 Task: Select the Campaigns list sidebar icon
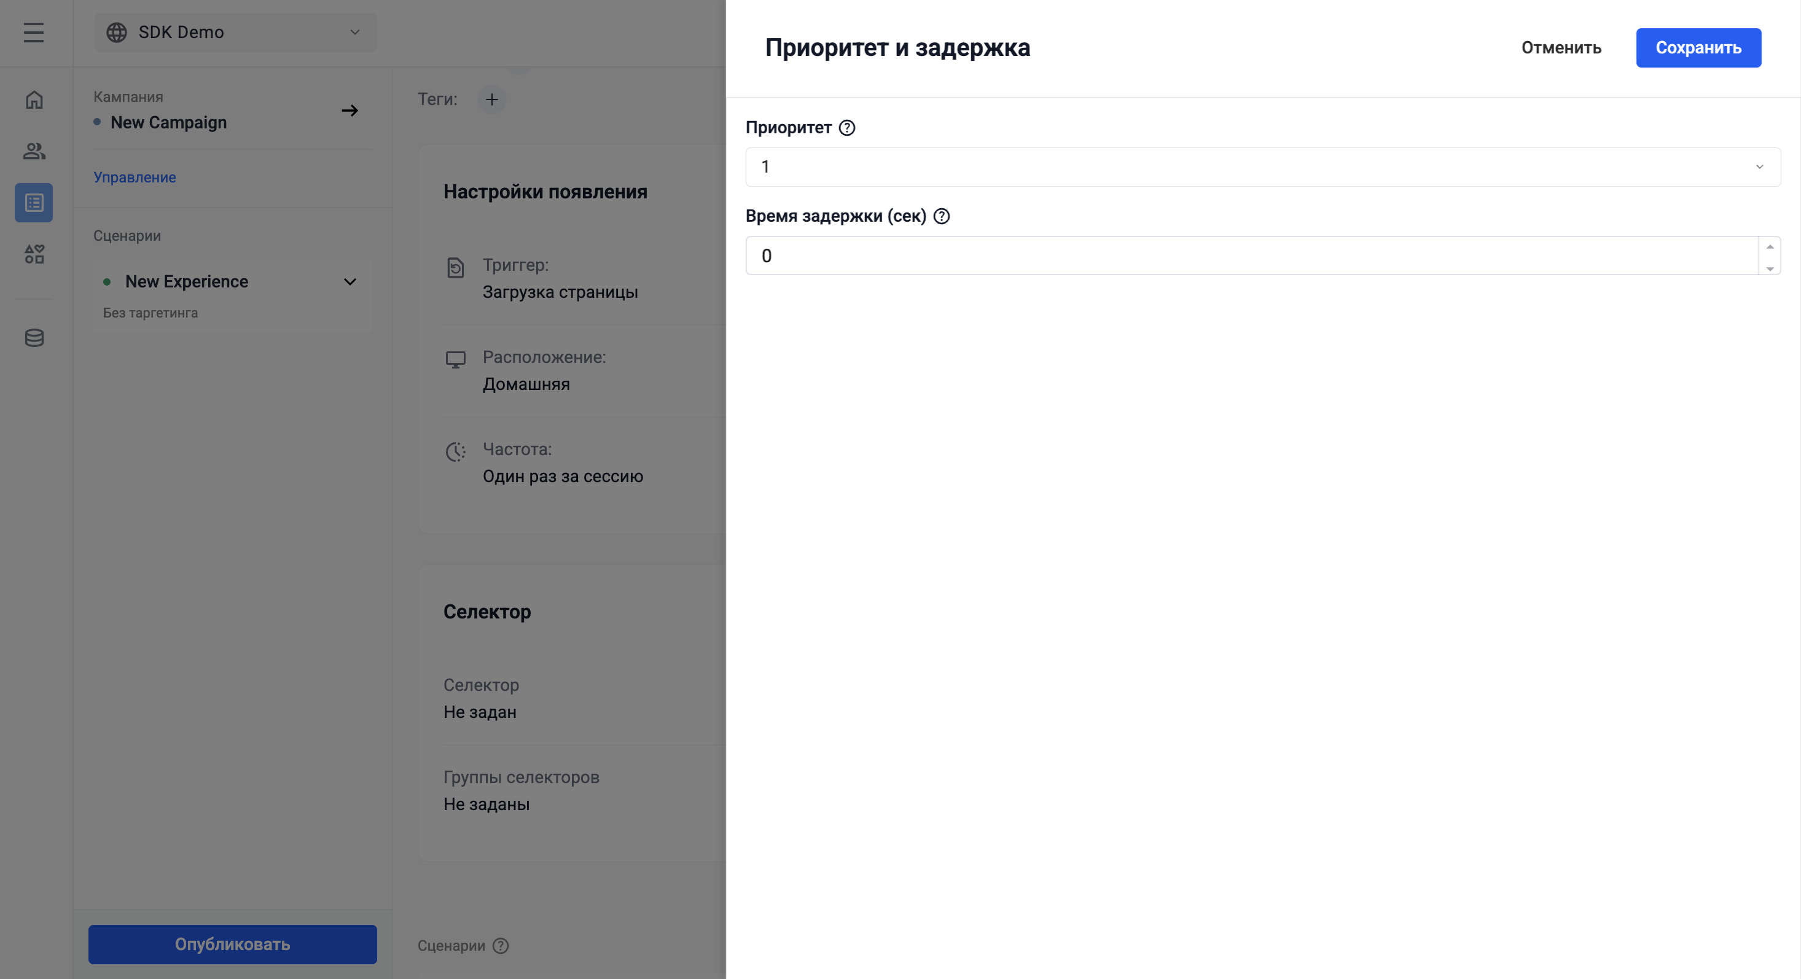click(x=34, y=203)
